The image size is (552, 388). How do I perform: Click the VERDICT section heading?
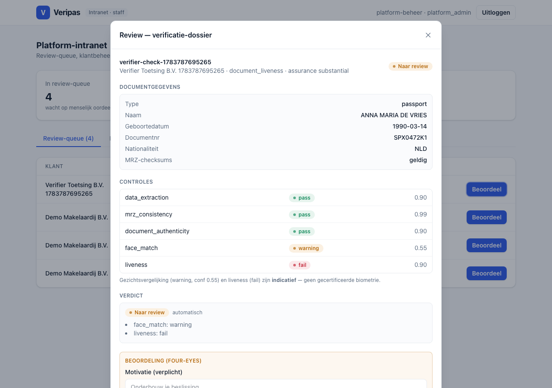131,295
